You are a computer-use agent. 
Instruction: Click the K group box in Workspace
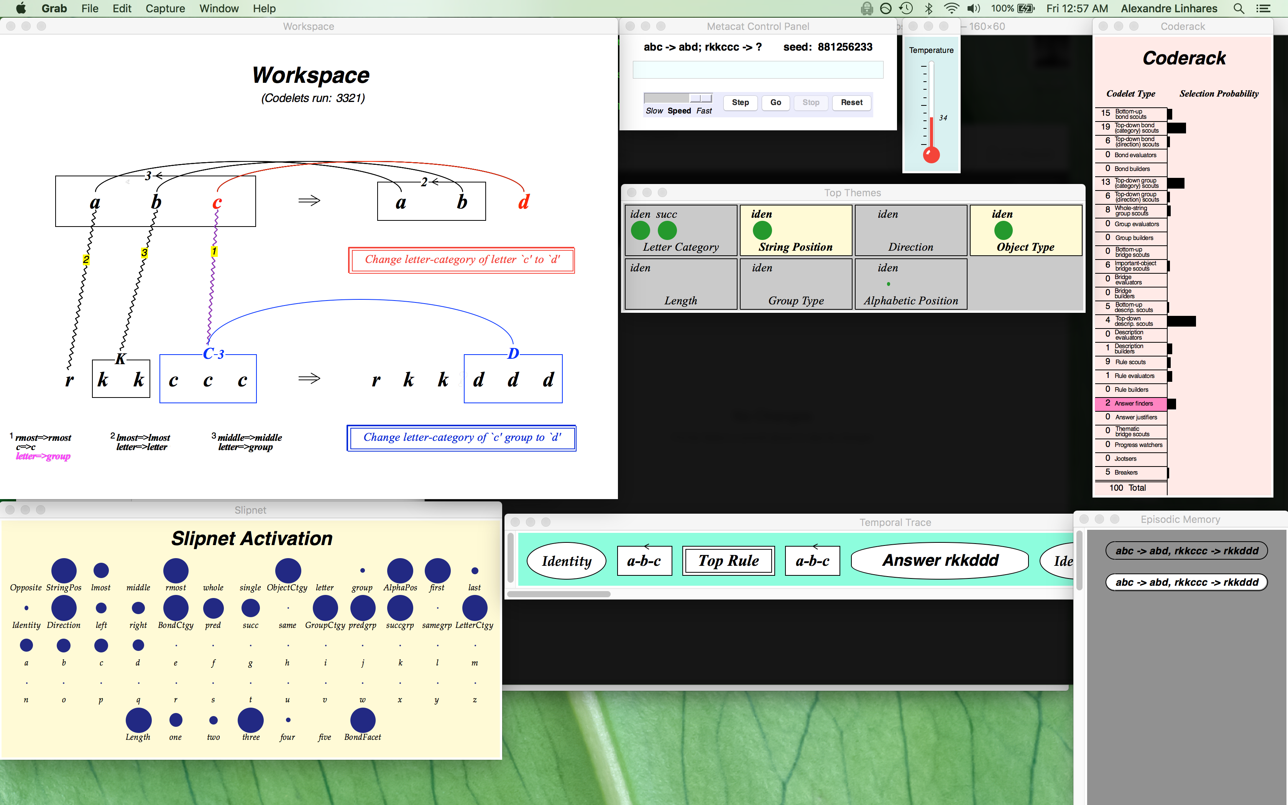coord(121,379)
